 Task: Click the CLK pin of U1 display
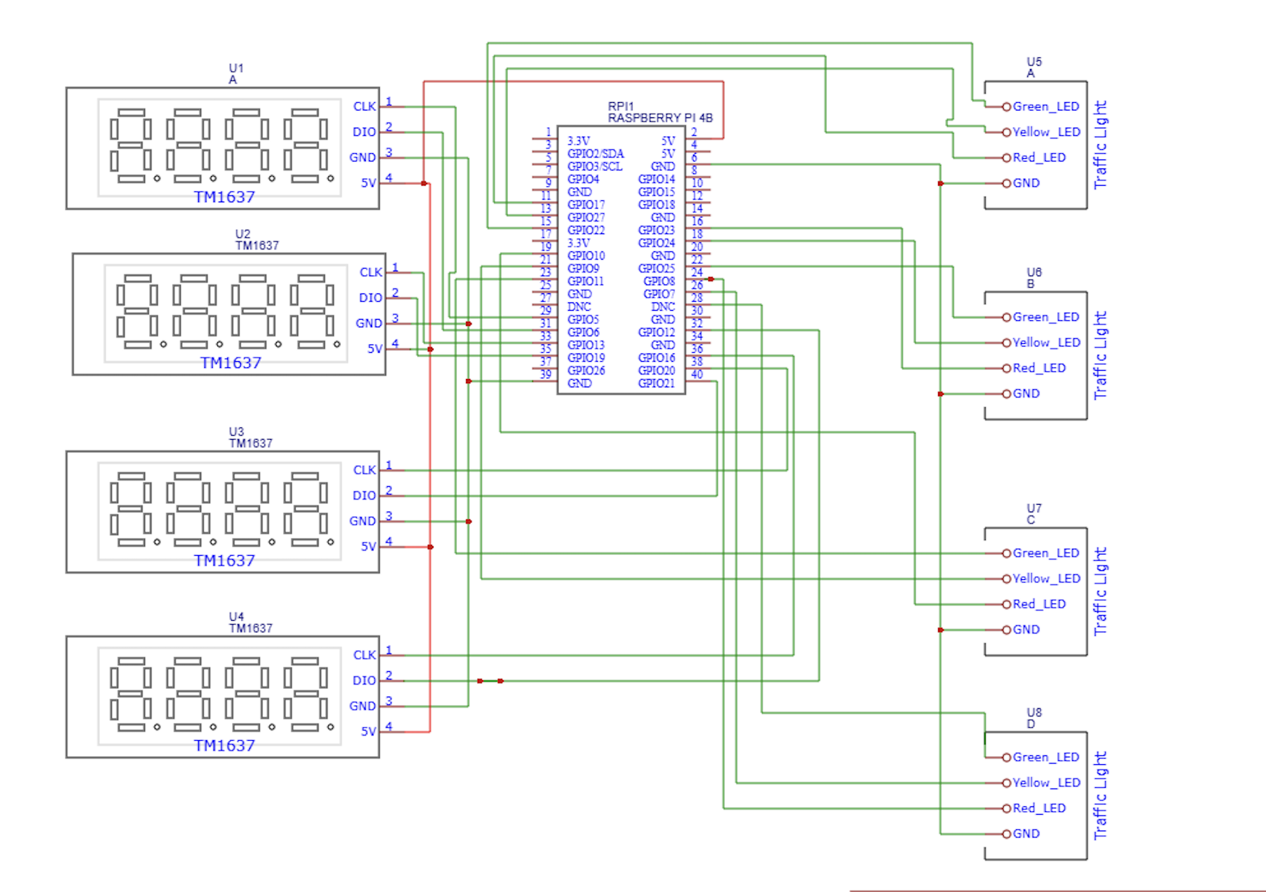click(x=364, y=107)
